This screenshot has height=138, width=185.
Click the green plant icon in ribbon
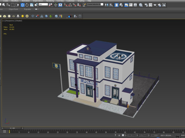(x=51, y=16)
